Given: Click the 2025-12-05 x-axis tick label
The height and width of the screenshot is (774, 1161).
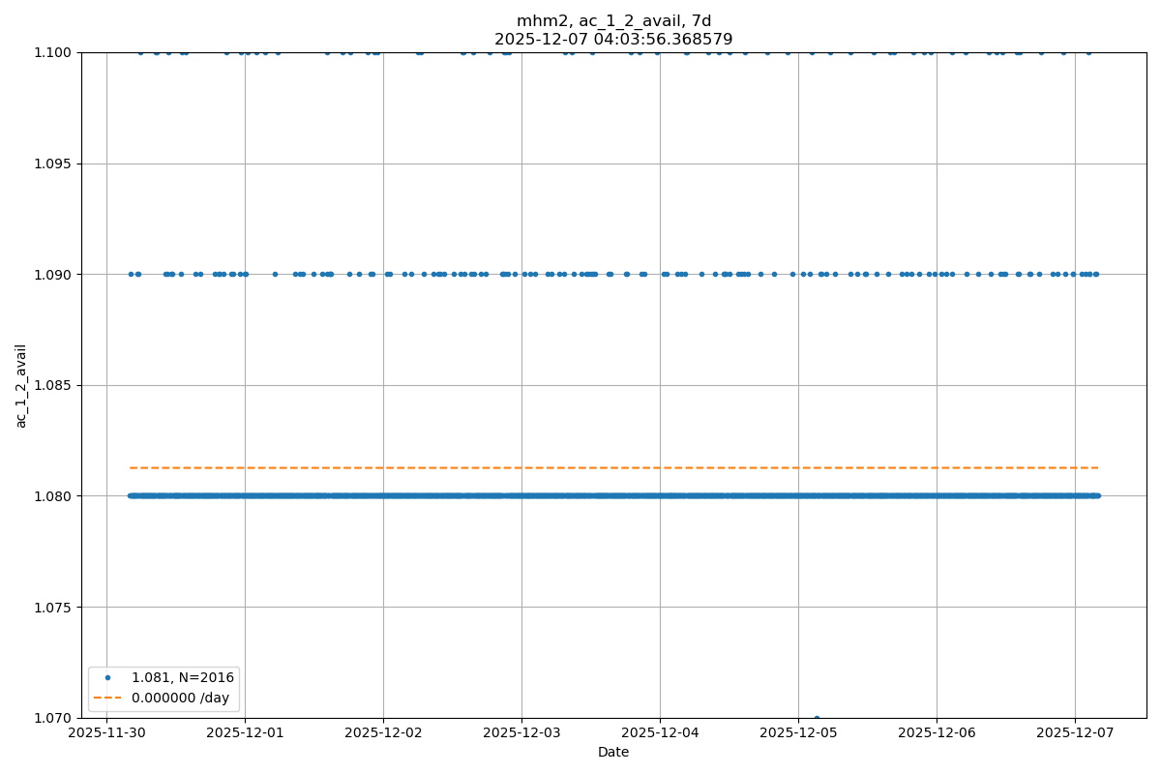Looking at the screenshot, I should (798, 733).
